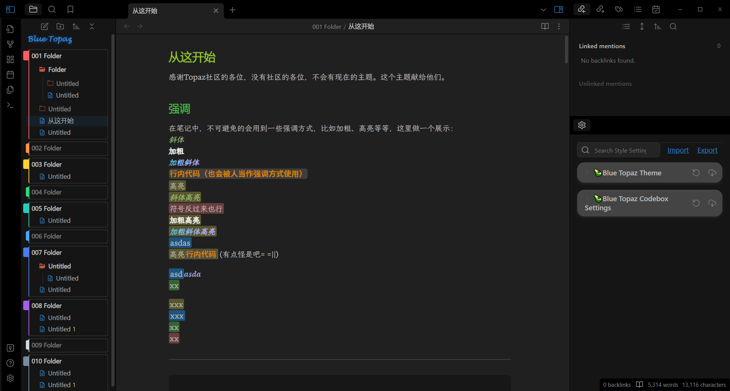The image size is (730, 391).
Task: Click 0 backlinks in status bar
Action: coord(617,385)
